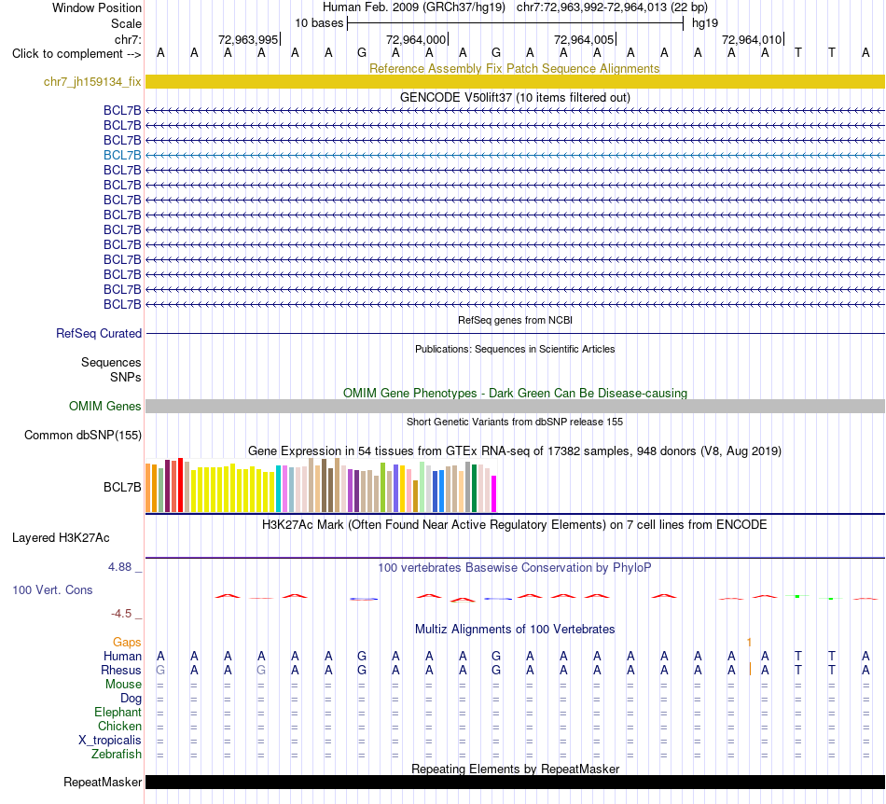The width and height of the screenshot is (886, 804).
Task: Open the 'RefSeq genes from NCBI' title
Action: click(515, 320)
